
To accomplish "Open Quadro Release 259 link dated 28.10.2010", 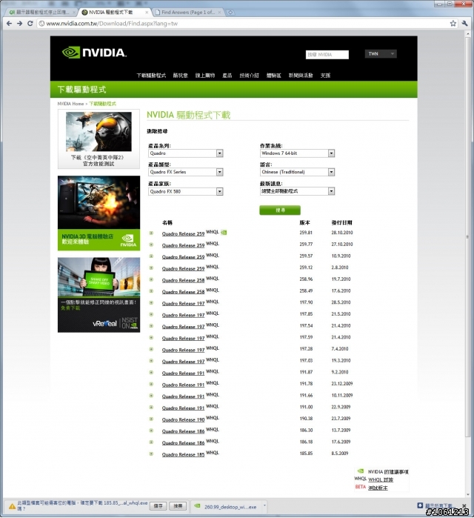I will click(x=183, y=234).
